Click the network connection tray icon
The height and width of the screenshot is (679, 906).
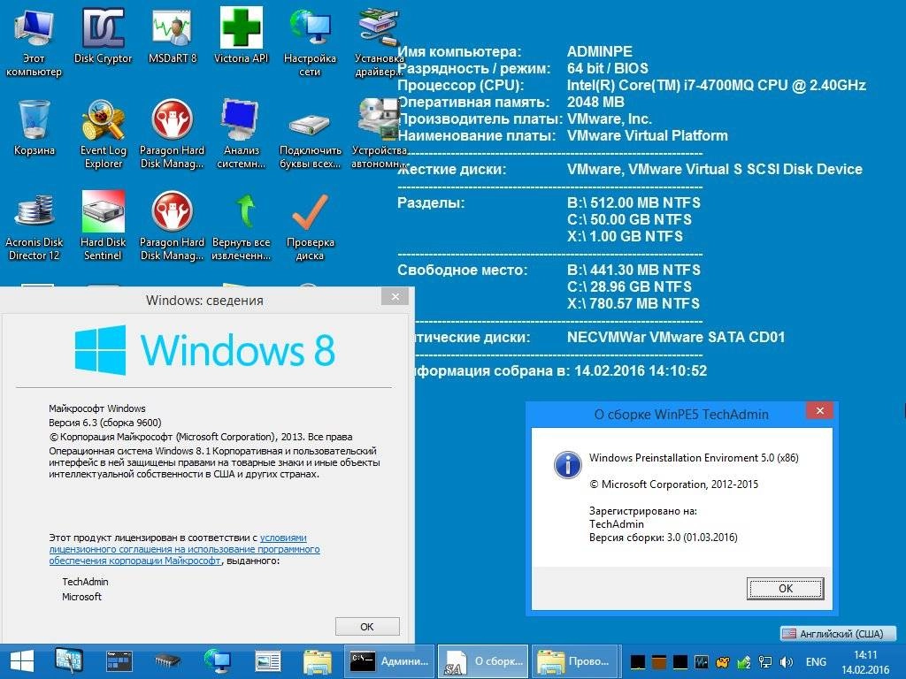pyautogui.click(x=765, y=661)
